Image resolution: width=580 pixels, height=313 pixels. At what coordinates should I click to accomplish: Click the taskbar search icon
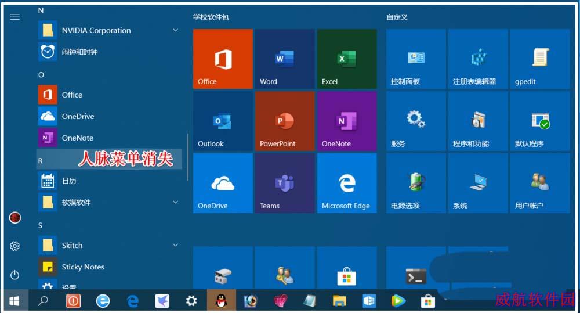[x=43, y=301]
